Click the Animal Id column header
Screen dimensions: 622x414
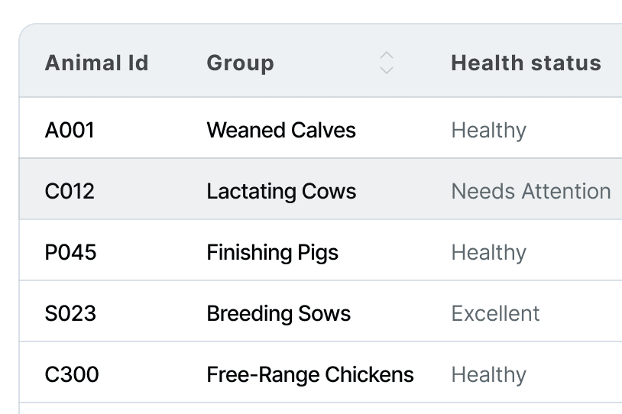coord(96,63)
